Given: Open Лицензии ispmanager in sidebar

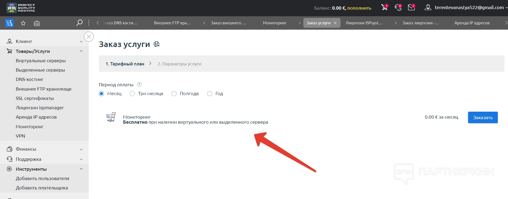Looking at the screenshot, I should [x=40, y=108].
